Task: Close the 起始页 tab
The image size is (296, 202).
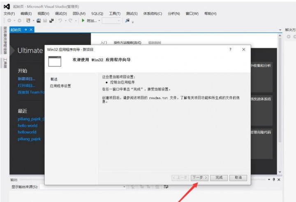Action: 31,30
